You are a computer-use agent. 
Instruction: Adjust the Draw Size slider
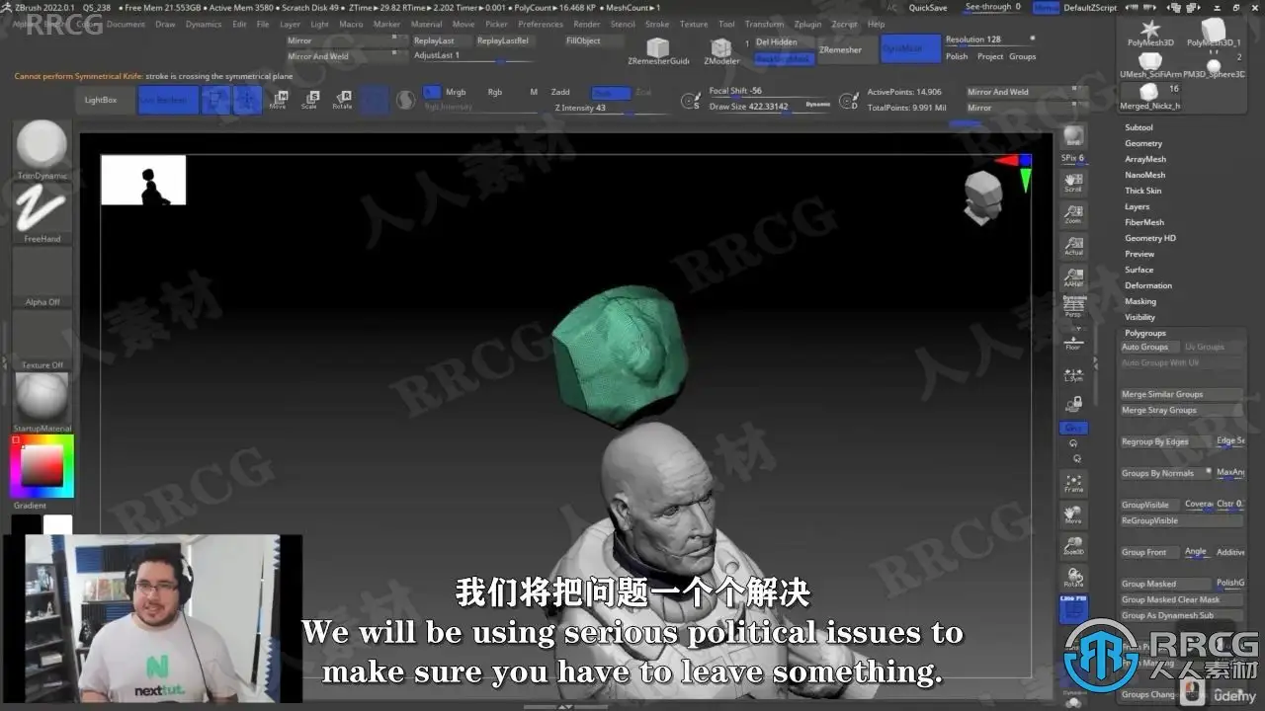[x=770, y=107]
